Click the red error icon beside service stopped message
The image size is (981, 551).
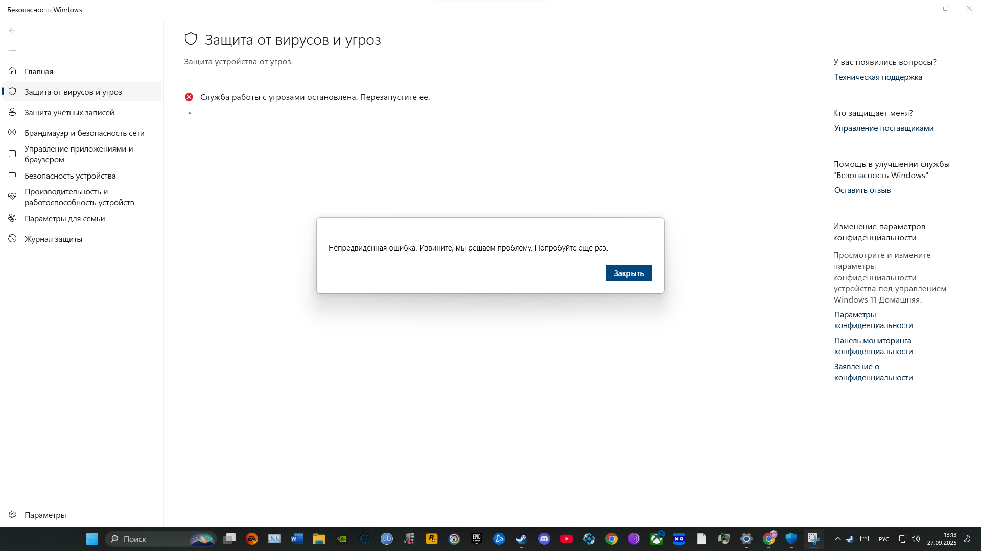coord(189,97)
